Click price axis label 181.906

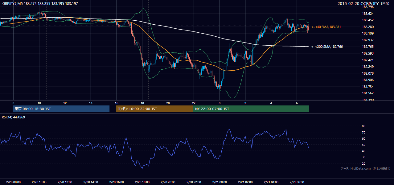coord(367,80)
